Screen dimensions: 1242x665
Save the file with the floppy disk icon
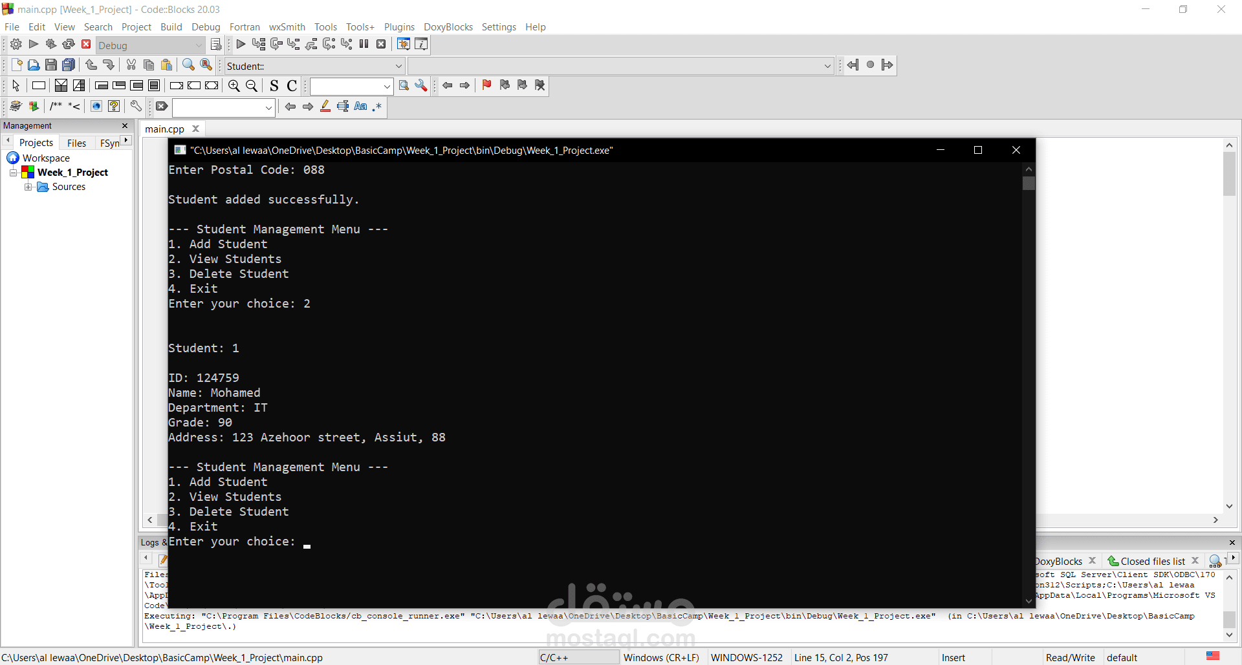tap(51, 65)
